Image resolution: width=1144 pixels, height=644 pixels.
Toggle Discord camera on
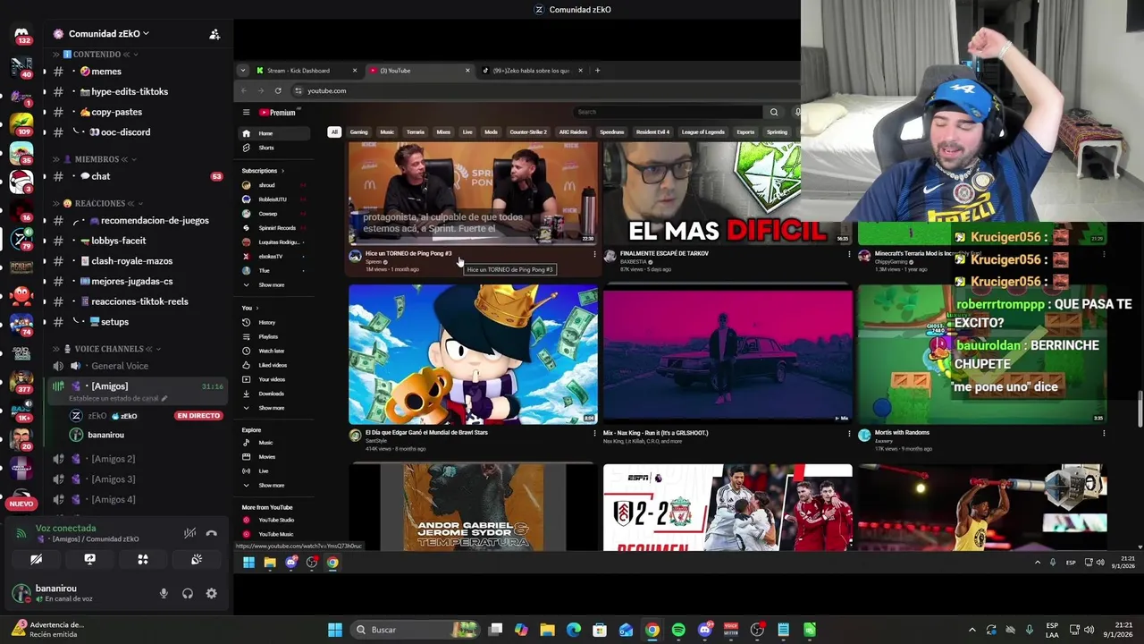pos(36,559)
